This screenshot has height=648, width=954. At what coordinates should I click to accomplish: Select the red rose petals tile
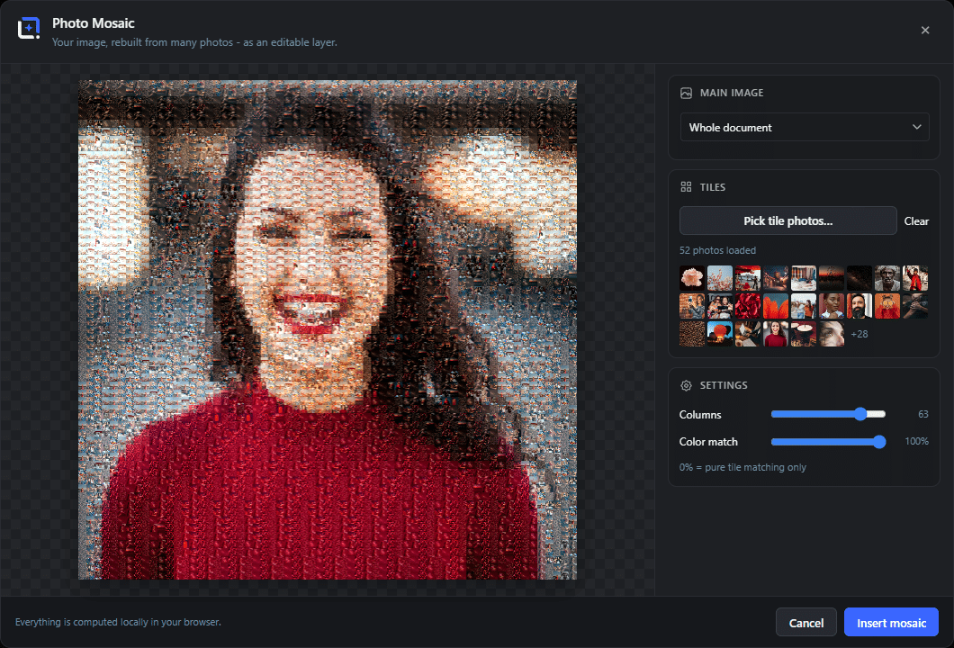[x=748, y=306]
